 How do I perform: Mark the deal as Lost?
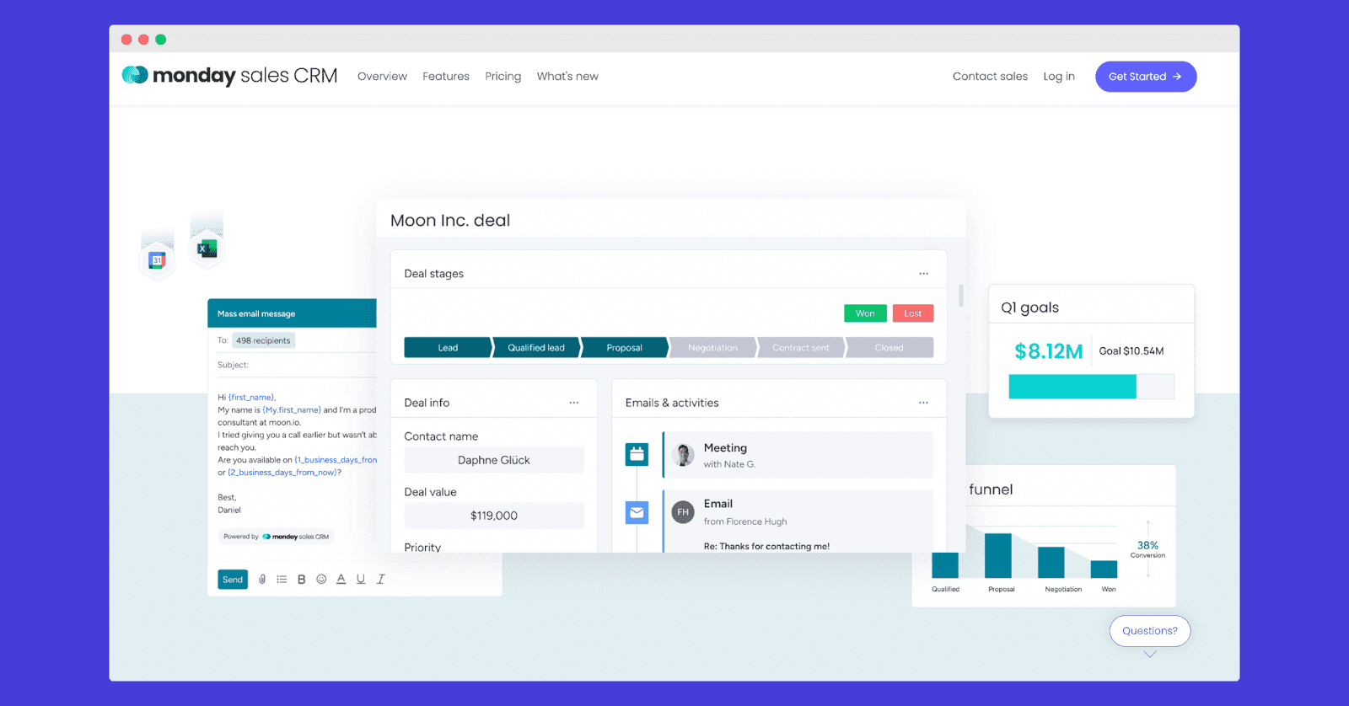913,313
